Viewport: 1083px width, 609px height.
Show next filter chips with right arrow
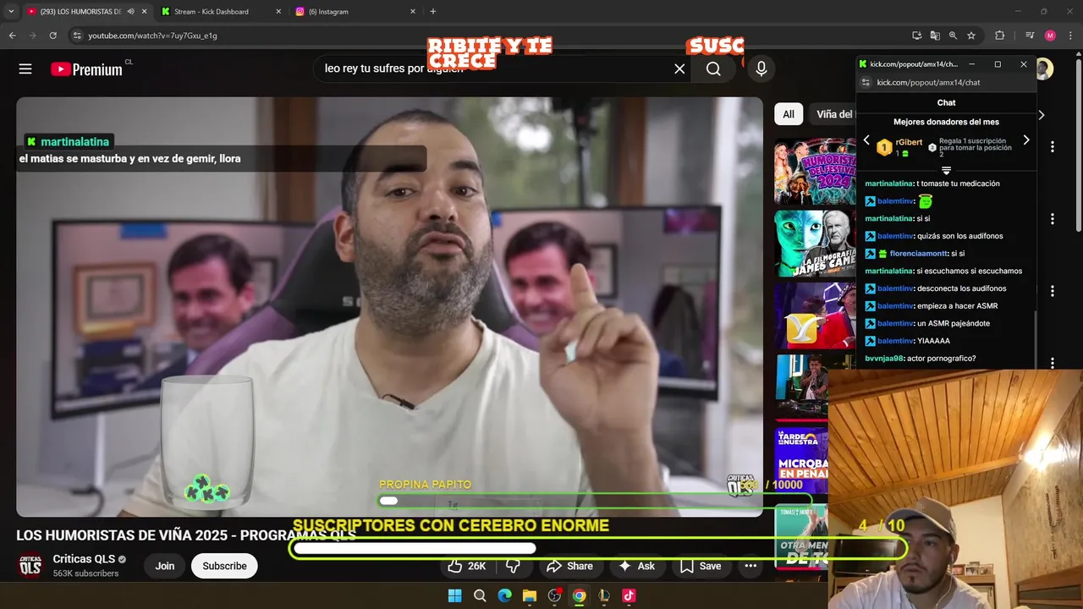1042,115
